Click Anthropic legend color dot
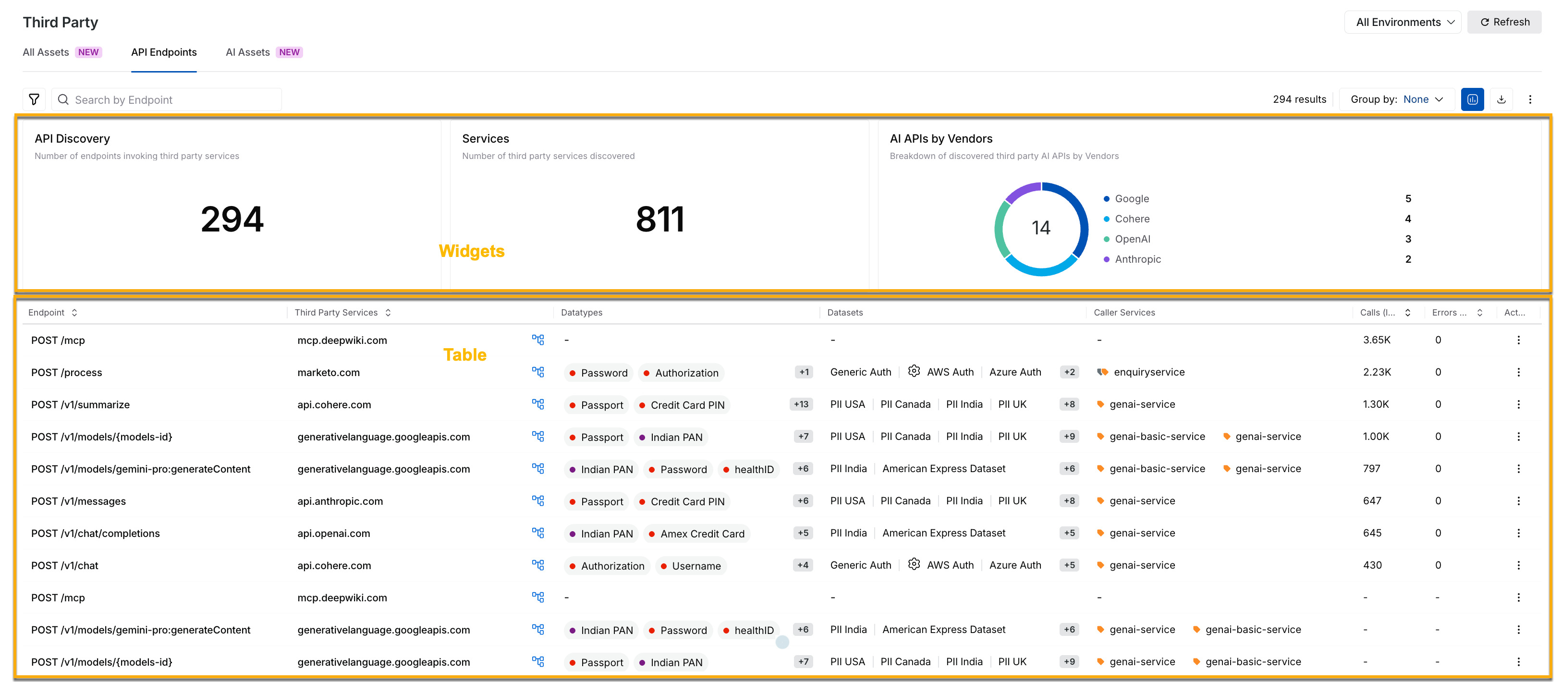Screen dimensions: 1562x682 1106,259
